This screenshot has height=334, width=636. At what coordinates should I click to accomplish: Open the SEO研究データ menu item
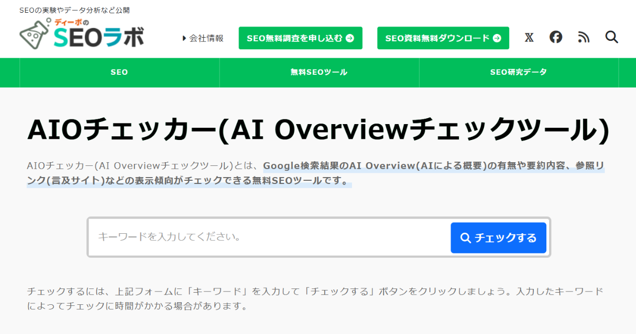(518, 73)
